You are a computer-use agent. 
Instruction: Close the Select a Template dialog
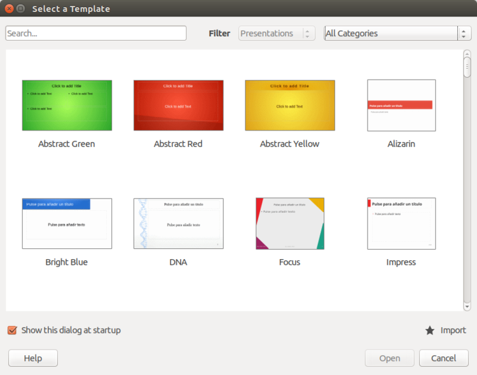point(9,9)
